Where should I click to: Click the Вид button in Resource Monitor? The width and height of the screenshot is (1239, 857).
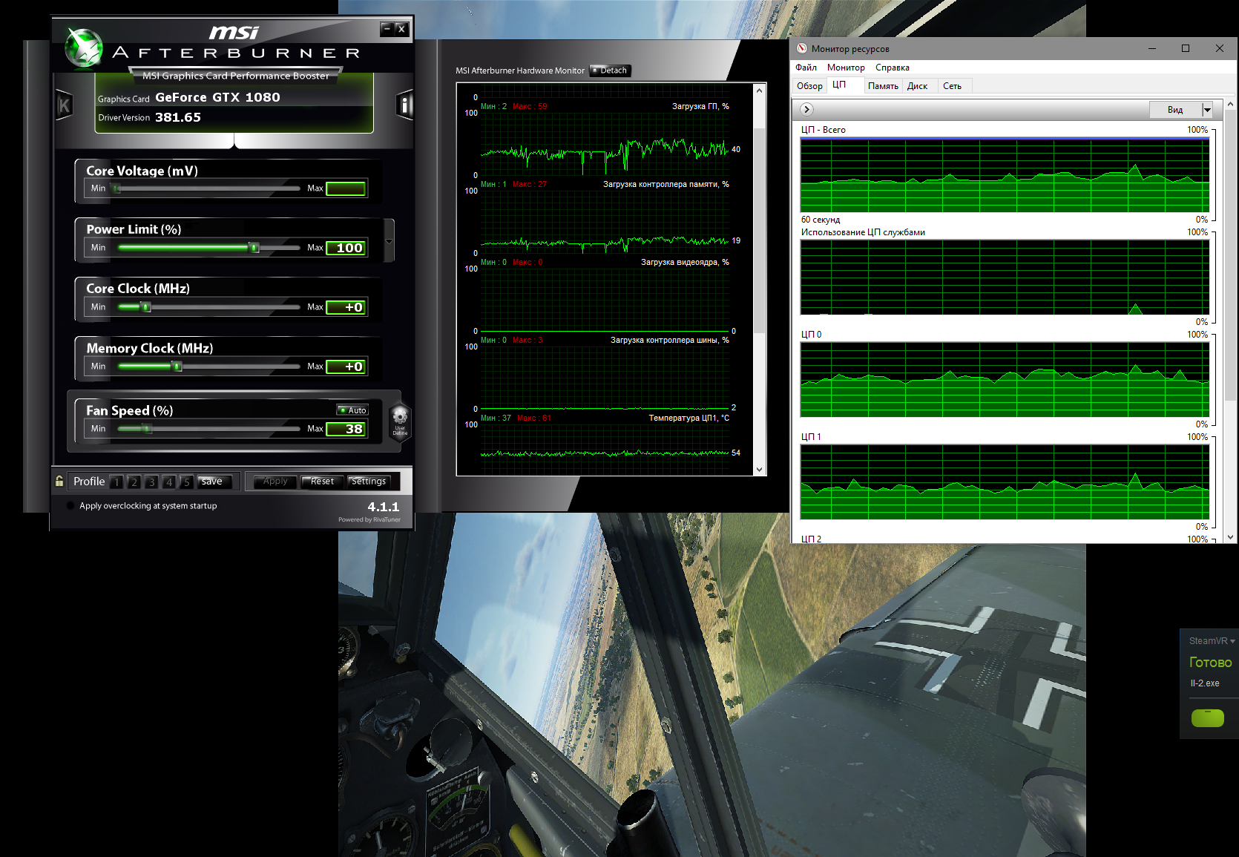(1175, 110)
